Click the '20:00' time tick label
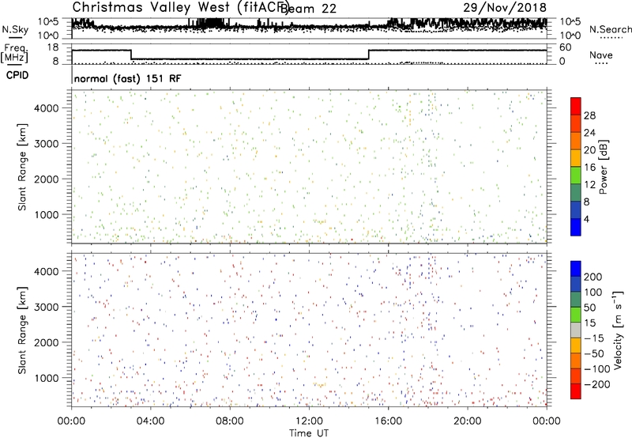Screen dimensions: 632x438 [467, 421]
